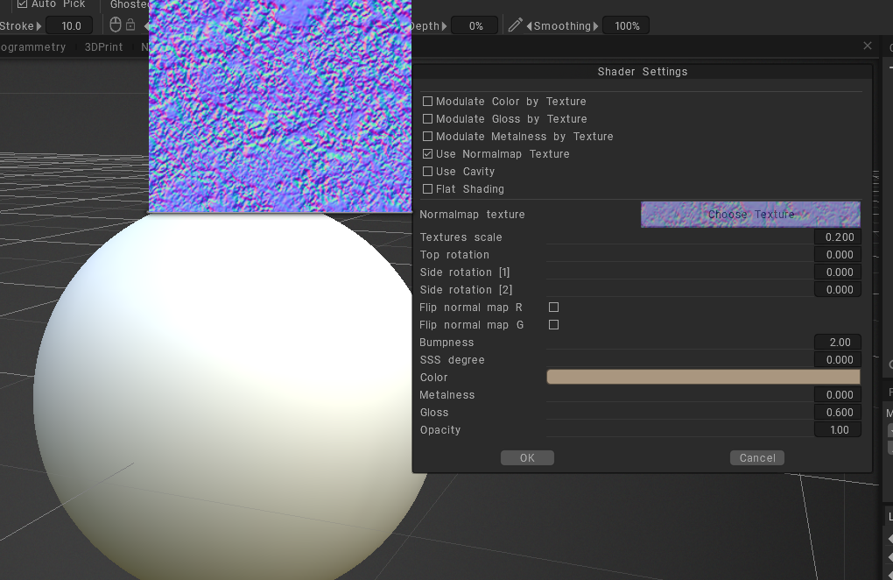Tick the Flip normal map R checkbox
Screen dimensions: 893x580
tap(553, 308)
